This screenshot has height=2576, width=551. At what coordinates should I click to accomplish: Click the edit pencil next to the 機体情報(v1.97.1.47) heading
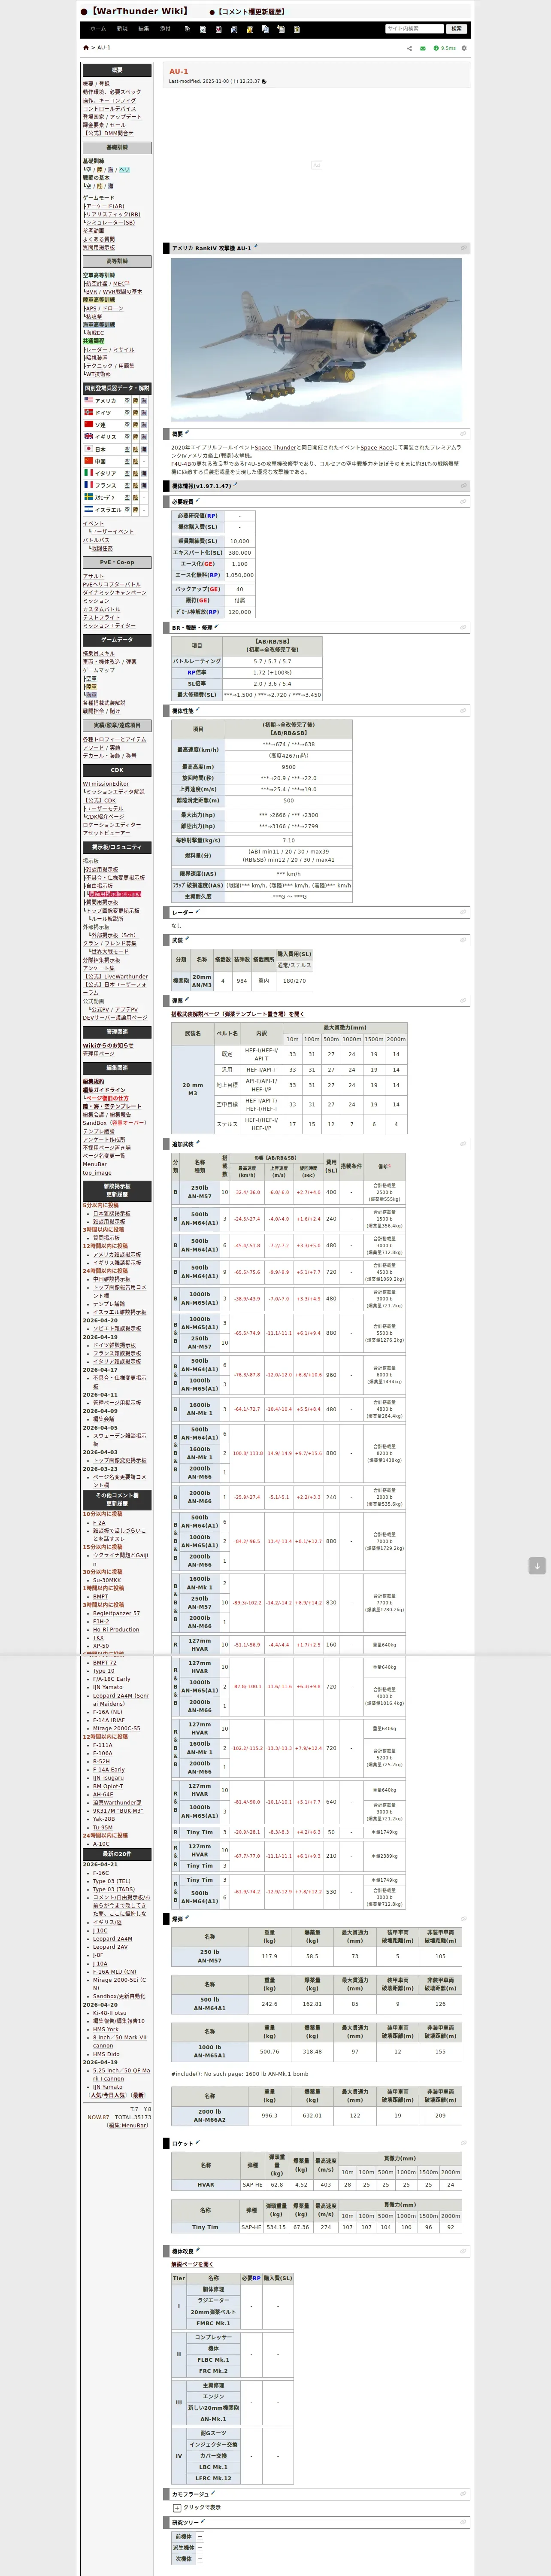[x=235, y=485]
